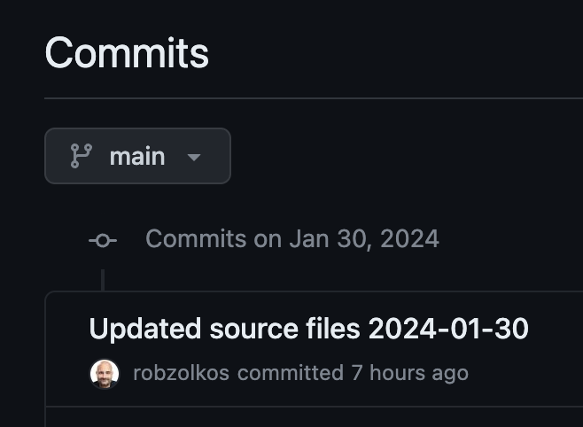
Task: Click the Commits page heading
Action: [x=127, y=52]
